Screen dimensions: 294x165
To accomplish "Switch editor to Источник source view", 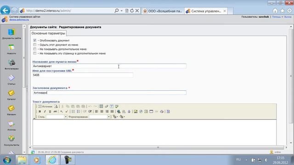I will (x=45, y=106).
